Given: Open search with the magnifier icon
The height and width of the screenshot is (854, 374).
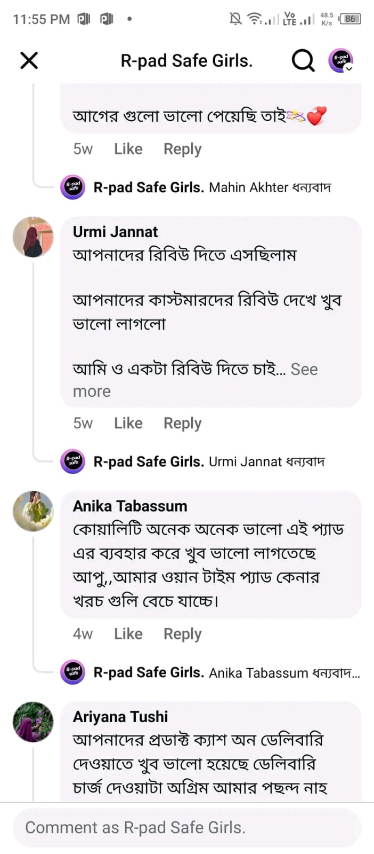Looking at the screenshot, I should click(303, 61).
